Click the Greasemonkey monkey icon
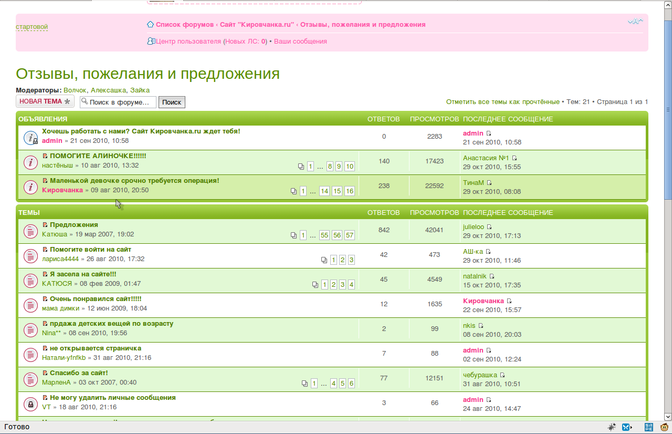This screenshot has height=434, width=672. pyautogui.click(x=664, y=427)
